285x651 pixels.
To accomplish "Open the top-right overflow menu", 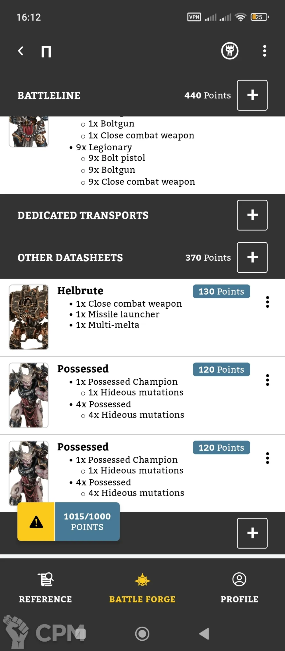I will tap(264, 51).
